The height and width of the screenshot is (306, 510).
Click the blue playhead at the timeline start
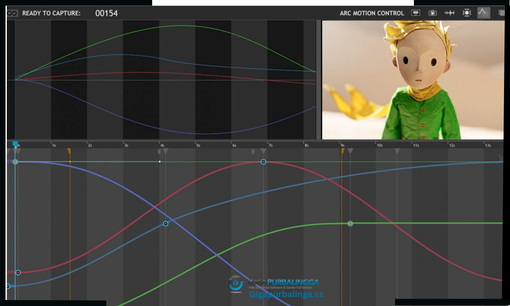pyautogui.click(x=15, y=144)
